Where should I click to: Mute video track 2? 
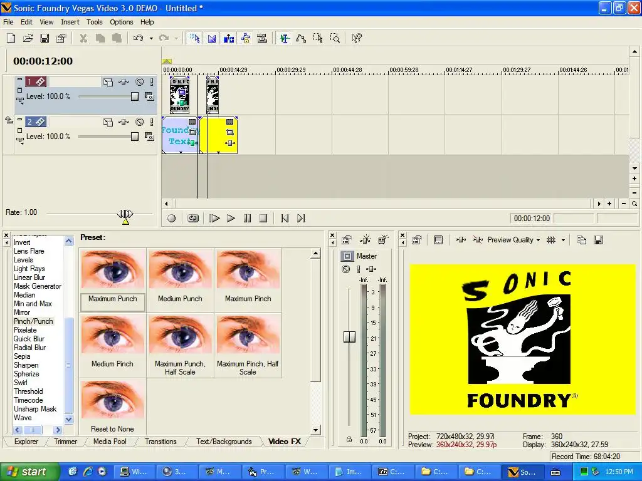click(x=140, y=122)
